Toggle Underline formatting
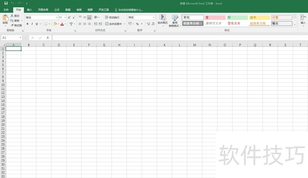308x178 pixels. point(37,24)
